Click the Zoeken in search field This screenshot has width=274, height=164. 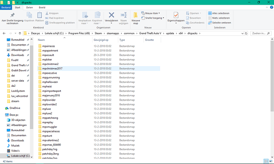point(261,33)
